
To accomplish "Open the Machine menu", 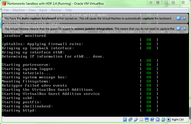I will 19,10.
